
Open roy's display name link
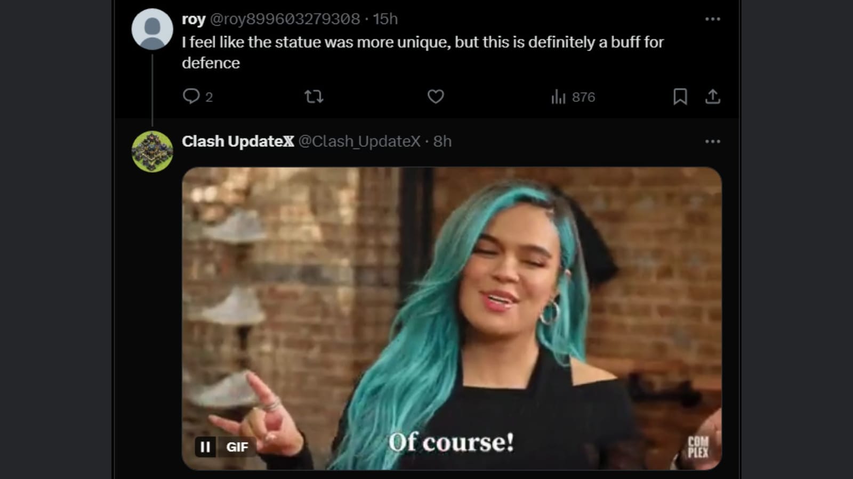click(193, 19)
